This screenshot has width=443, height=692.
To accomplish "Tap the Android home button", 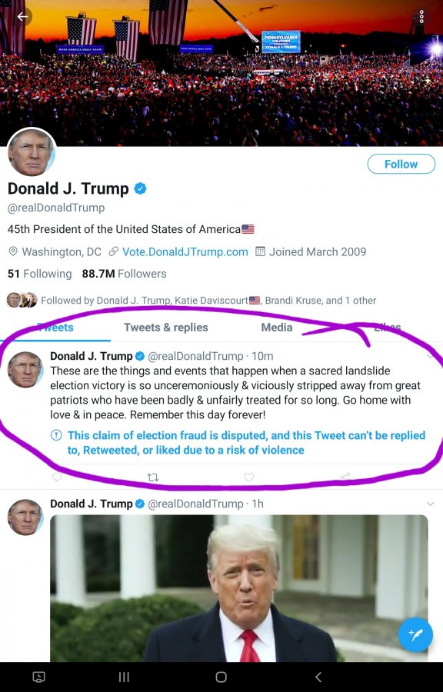I will point(221,677).
